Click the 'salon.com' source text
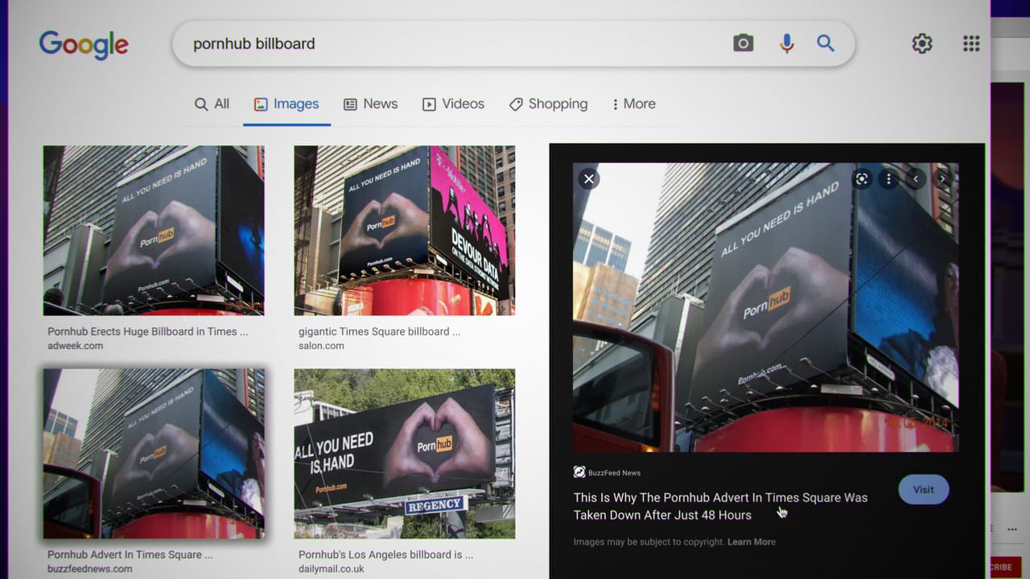1030x579 pixels. coord(321,346)
